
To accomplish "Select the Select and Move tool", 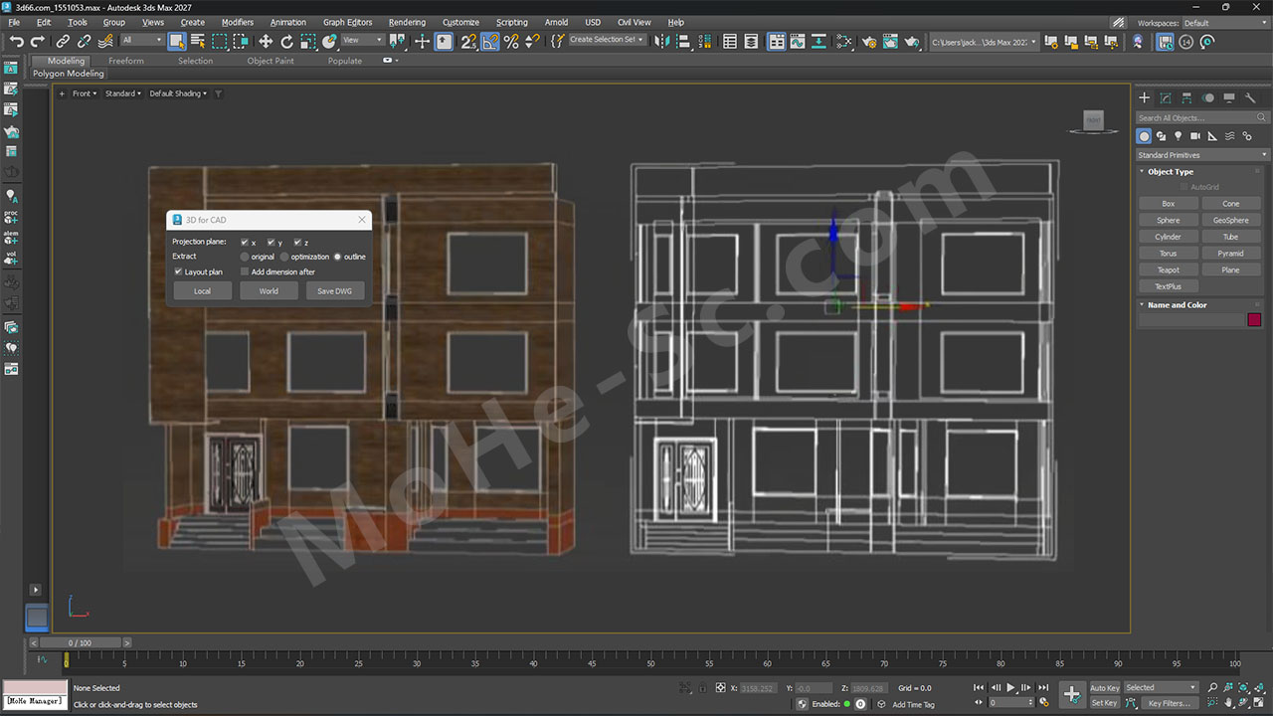I will (x=266, y=41).
